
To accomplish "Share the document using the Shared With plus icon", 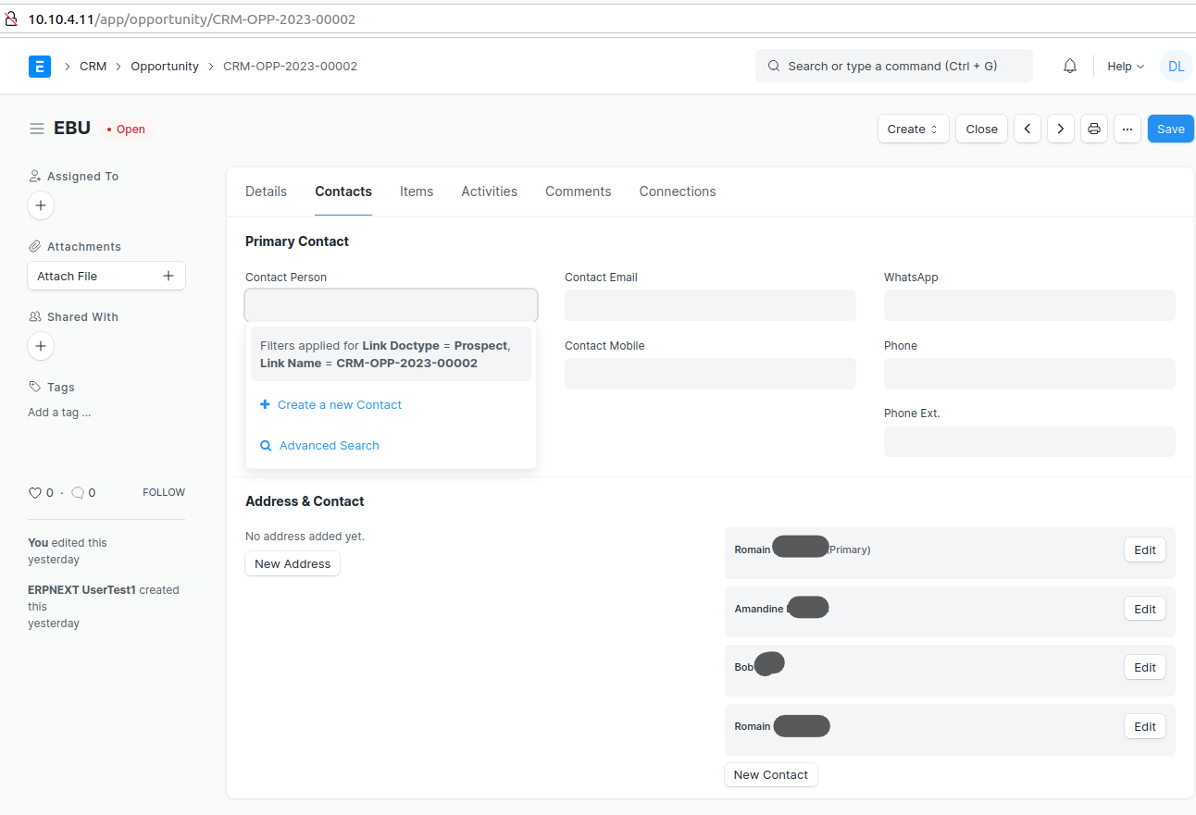I will (x=40, y=346).
